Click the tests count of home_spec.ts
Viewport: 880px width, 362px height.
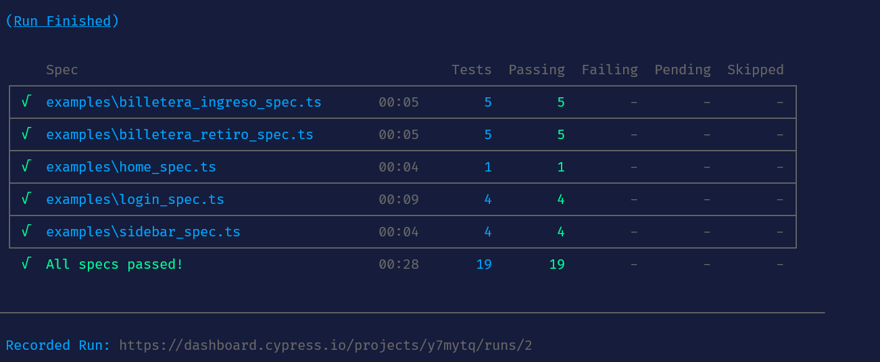click(488, 167)
